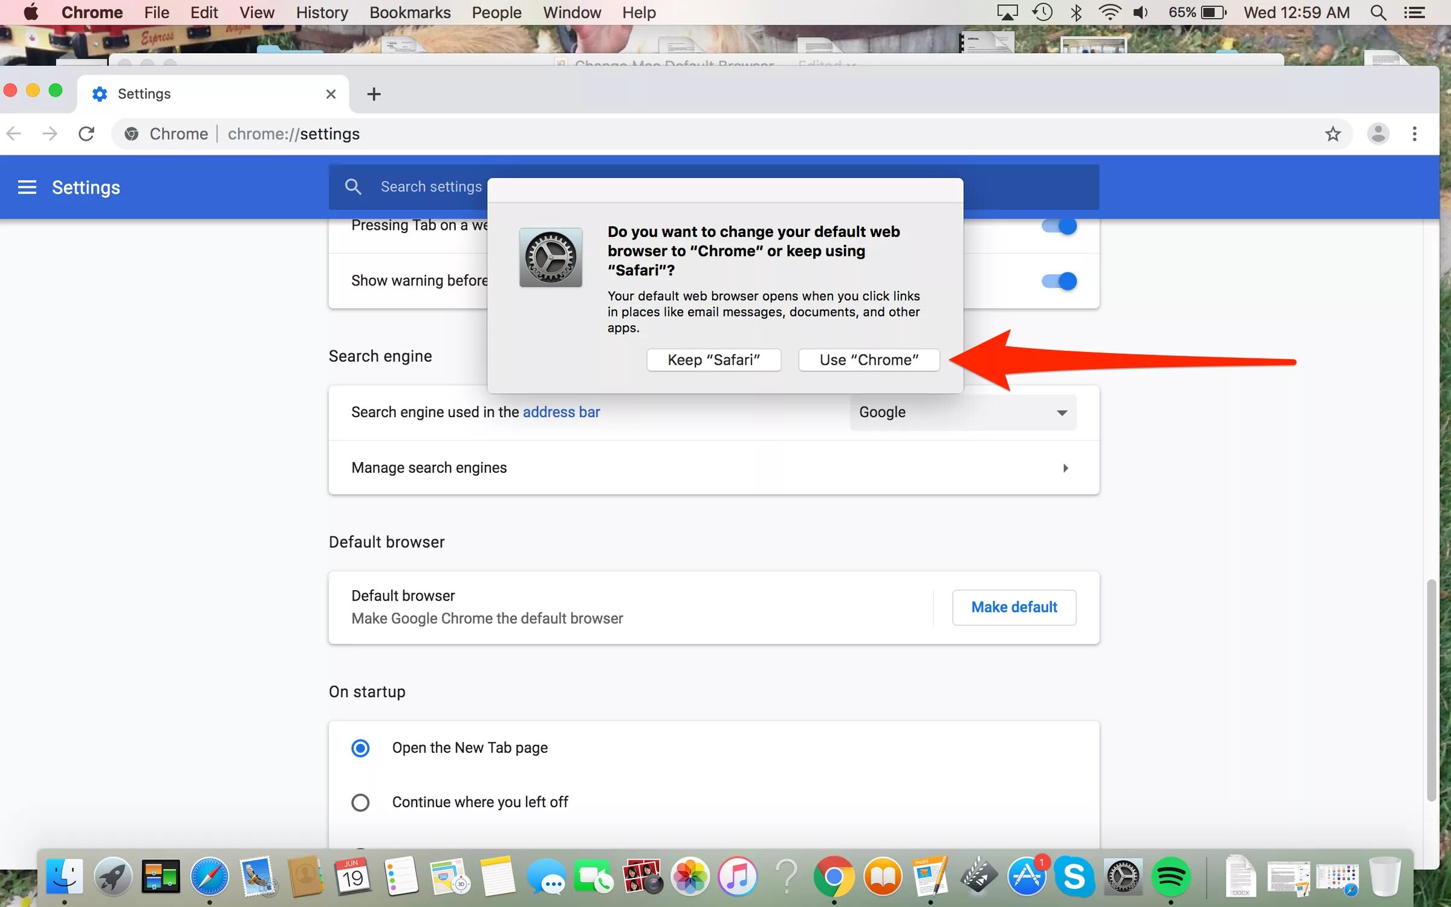The width and height of the screenshot is (1451, 907).
Task: Click the Time Machine menu bar icon
Action: (1042, 12)
